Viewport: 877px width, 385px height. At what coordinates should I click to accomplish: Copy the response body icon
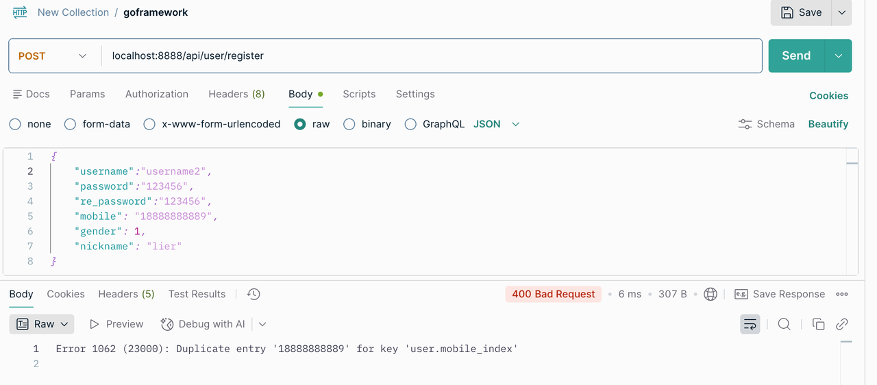(x=818, y=324)
